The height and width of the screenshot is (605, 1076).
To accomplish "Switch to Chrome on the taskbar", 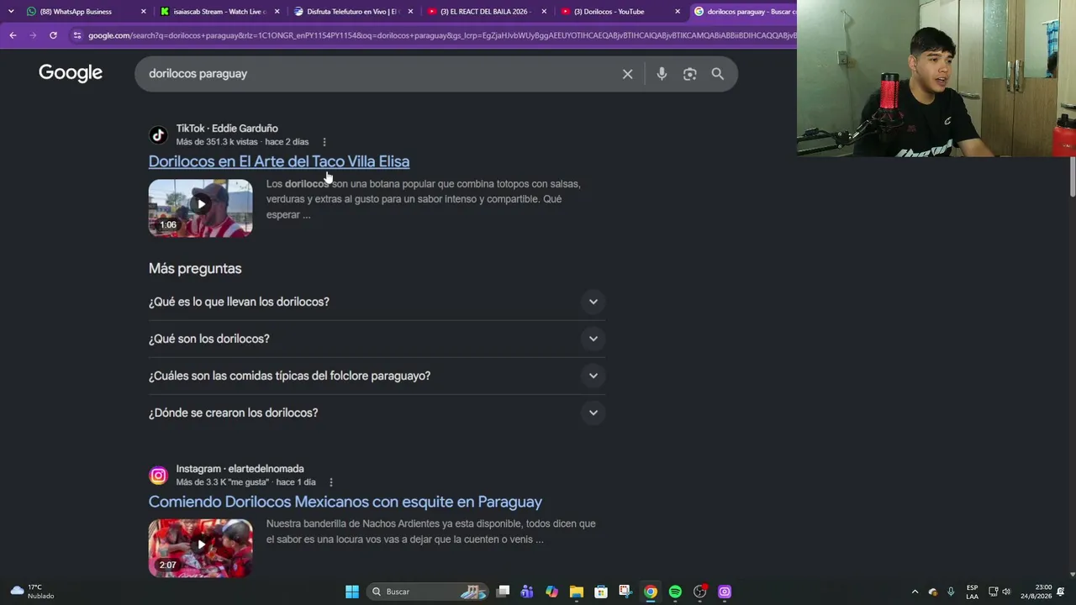I will pos(651,592).
